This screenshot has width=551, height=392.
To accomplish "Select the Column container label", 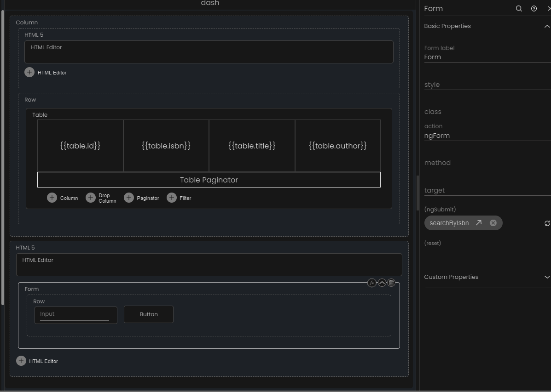I will pos(27,23).
